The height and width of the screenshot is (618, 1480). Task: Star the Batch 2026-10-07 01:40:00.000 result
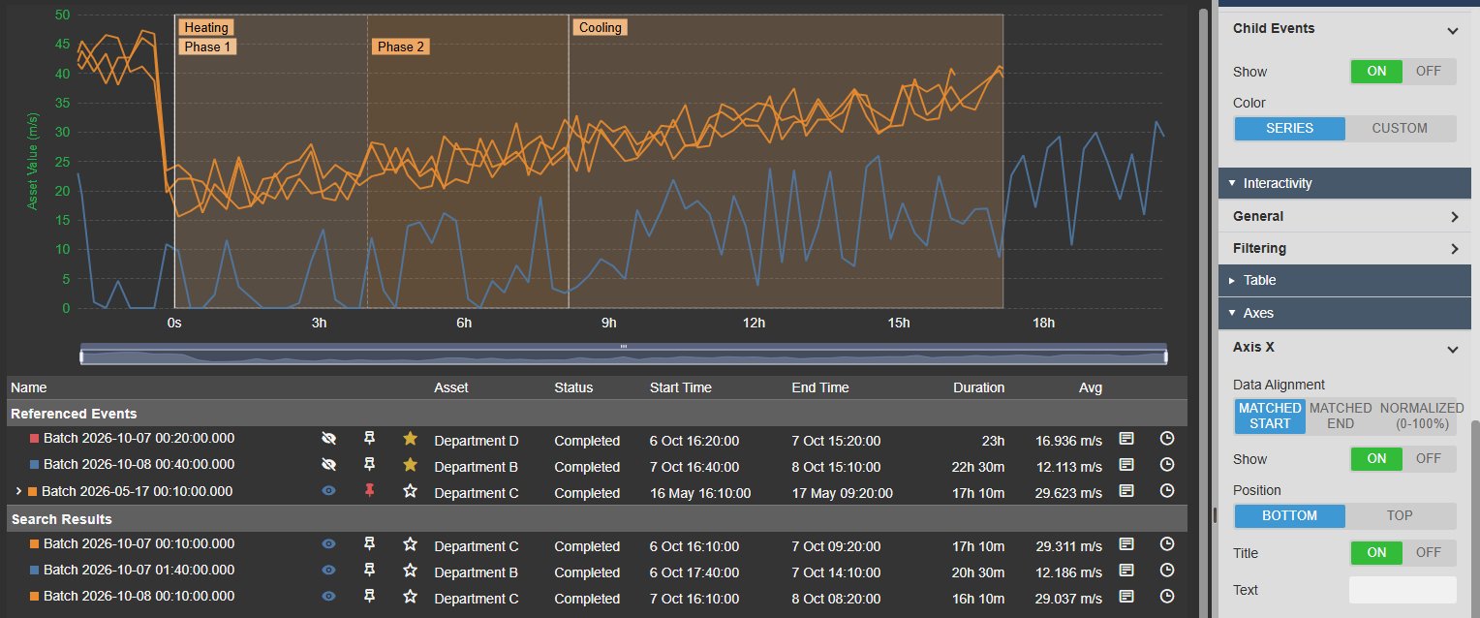(x=410, y=571)
